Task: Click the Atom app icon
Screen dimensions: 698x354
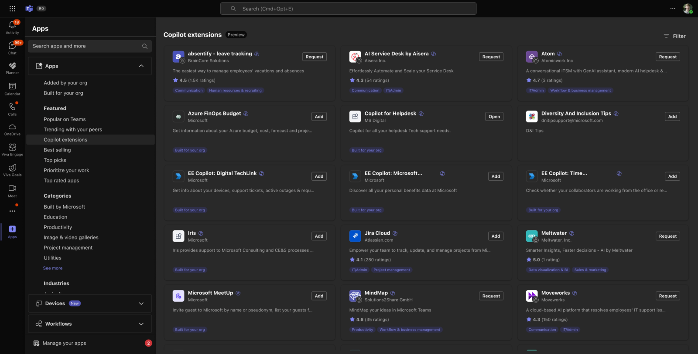Action: (532, 57)
